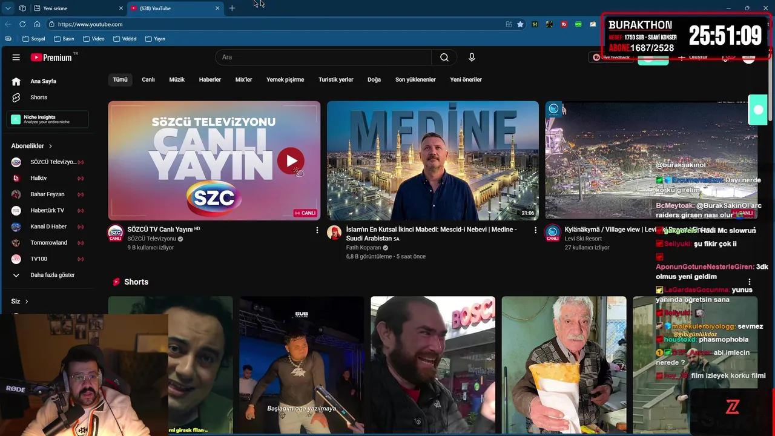Open a new browser tab with plus
The width and height of the screenshot is (775, 436).
click(232, 8)
